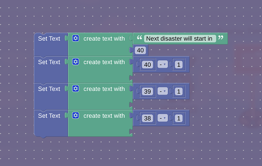The height and width of the screenshot is (166, 262).
Task: Select the topmost Set Text block
Action: click(49, 39)
